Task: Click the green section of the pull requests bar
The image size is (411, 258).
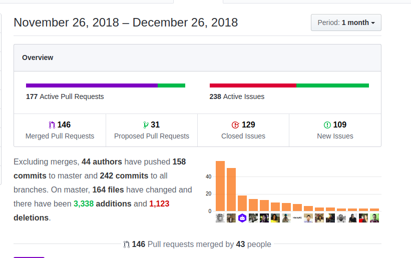Action: [171, 85]
